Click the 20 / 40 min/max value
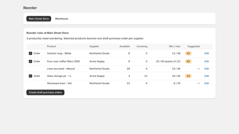The image size is (239, 134). (176, 76)
